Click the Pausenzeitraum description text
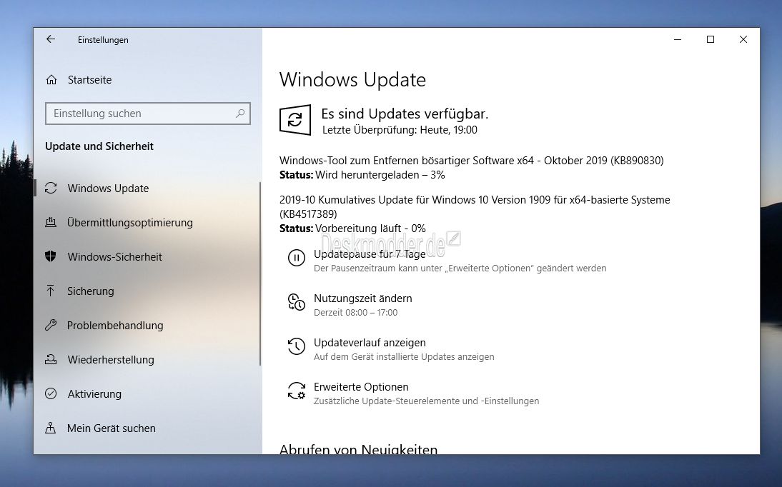 tap(460, 268)
